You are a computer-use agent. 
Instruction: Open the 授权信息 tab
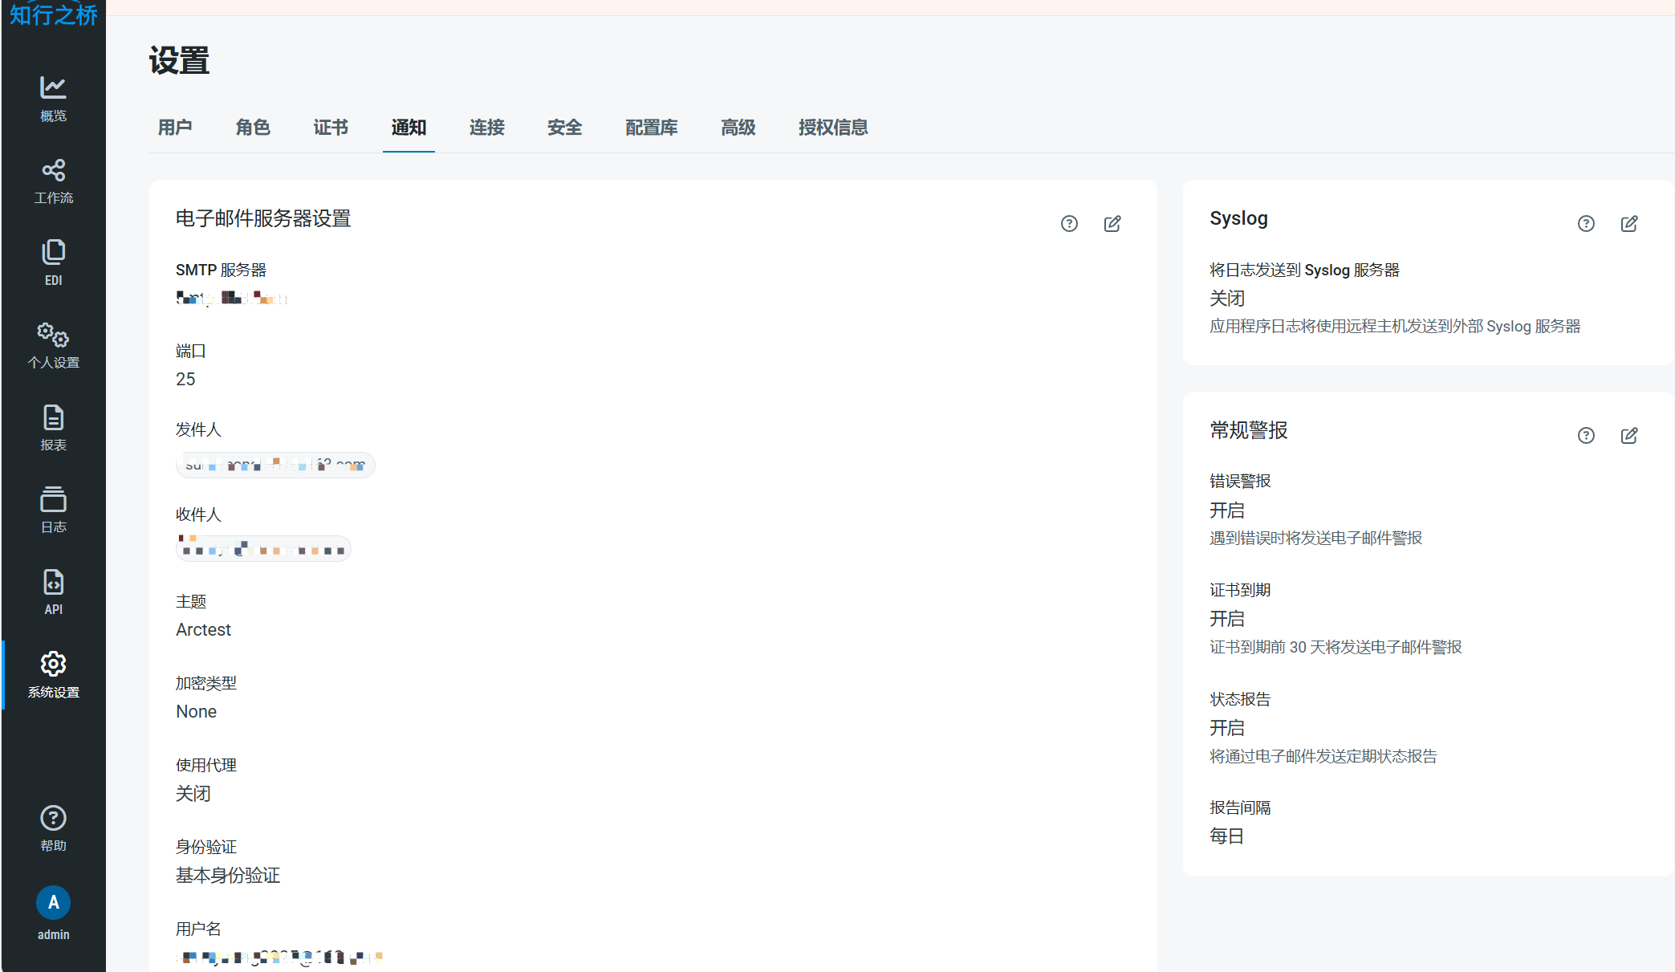(x=832, y=128)
